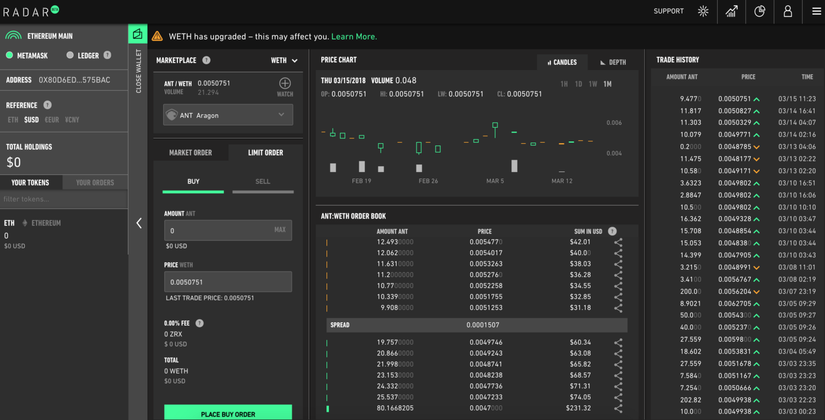Click MAX amount button
825x420 pixels.
280,230
